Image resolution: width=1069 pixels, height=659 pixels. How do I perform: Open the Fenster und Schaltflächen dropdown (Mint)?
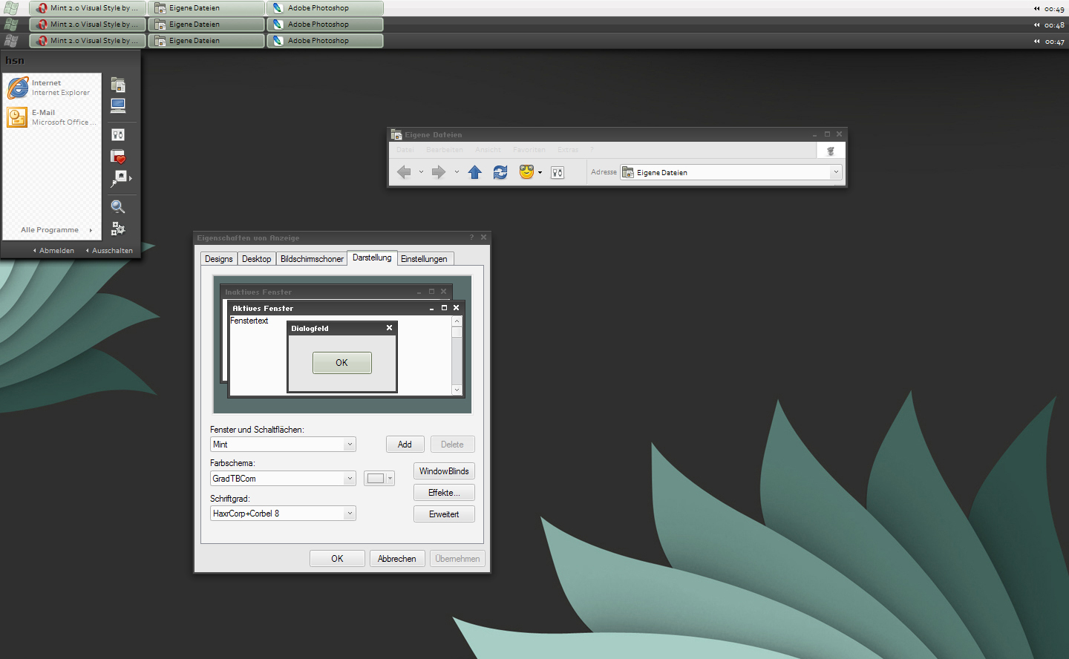tap(283, 445)
